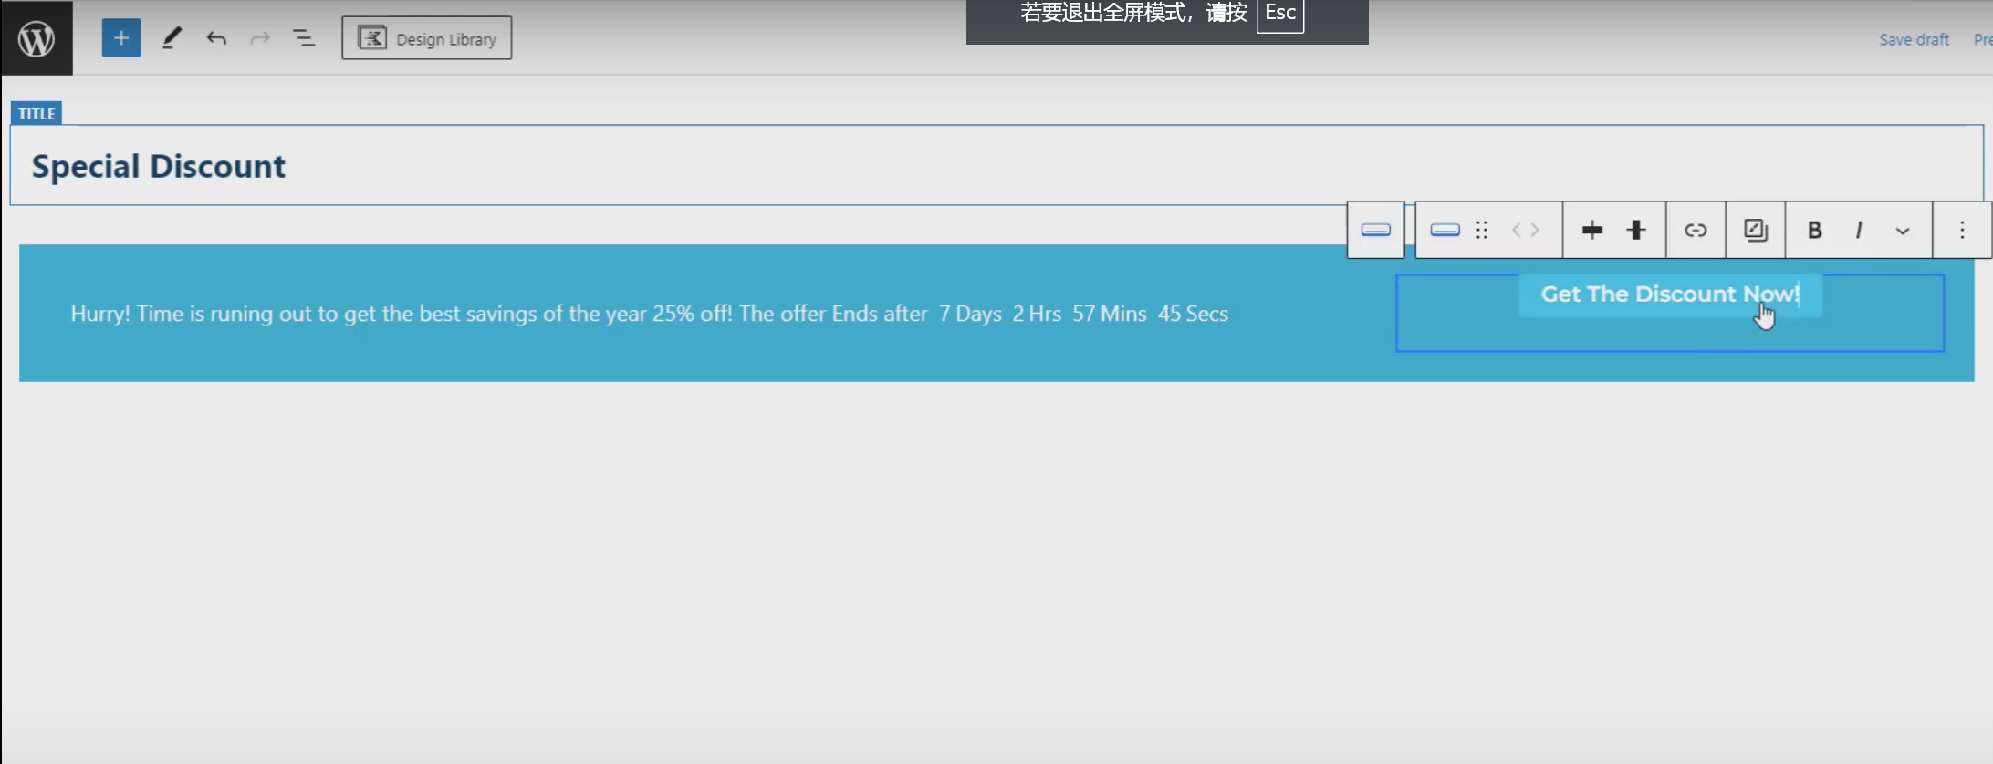Open the block inserter plus button
The width and height of the screenshot is (1993, 764).
[121, 38]
